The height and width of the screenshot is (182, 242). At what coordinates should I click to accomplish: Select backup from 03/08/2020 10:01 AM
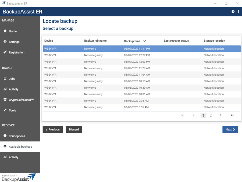tap(142, 94)
